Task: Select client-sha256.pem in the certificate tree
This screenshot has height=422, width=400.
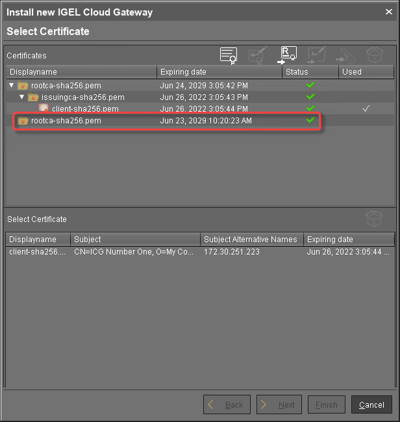Action: pos(85,109)
